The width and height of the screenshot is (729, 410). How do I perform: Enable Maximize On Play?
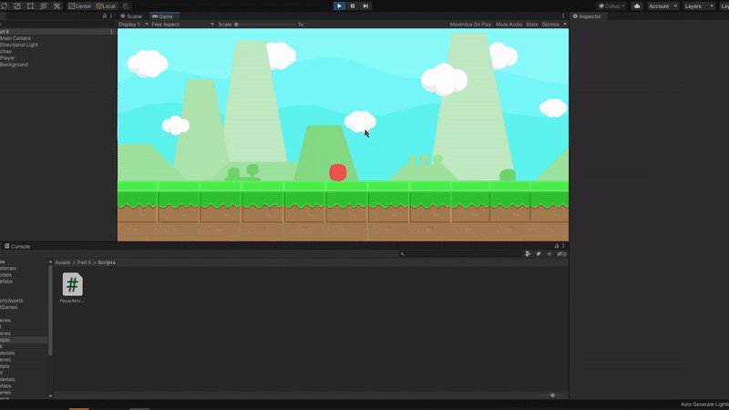point(470,25)
